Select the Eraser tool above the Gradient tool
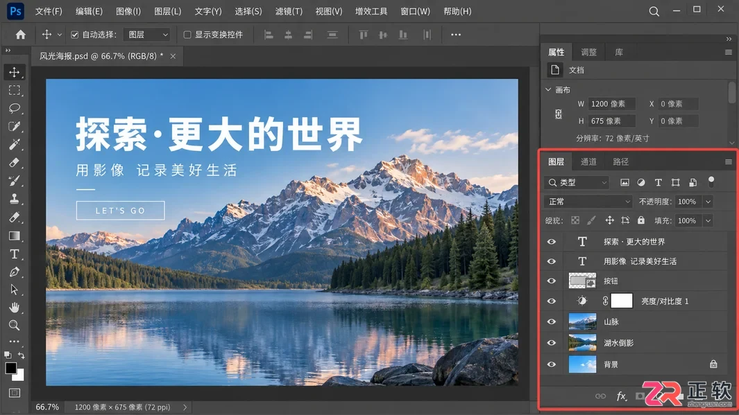This screenshot has height=415, width=739. coord(14,218)
